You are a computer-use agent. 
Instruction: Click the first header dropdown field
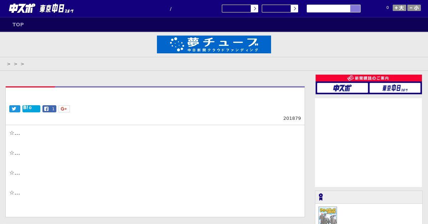[x=236, y=9]
